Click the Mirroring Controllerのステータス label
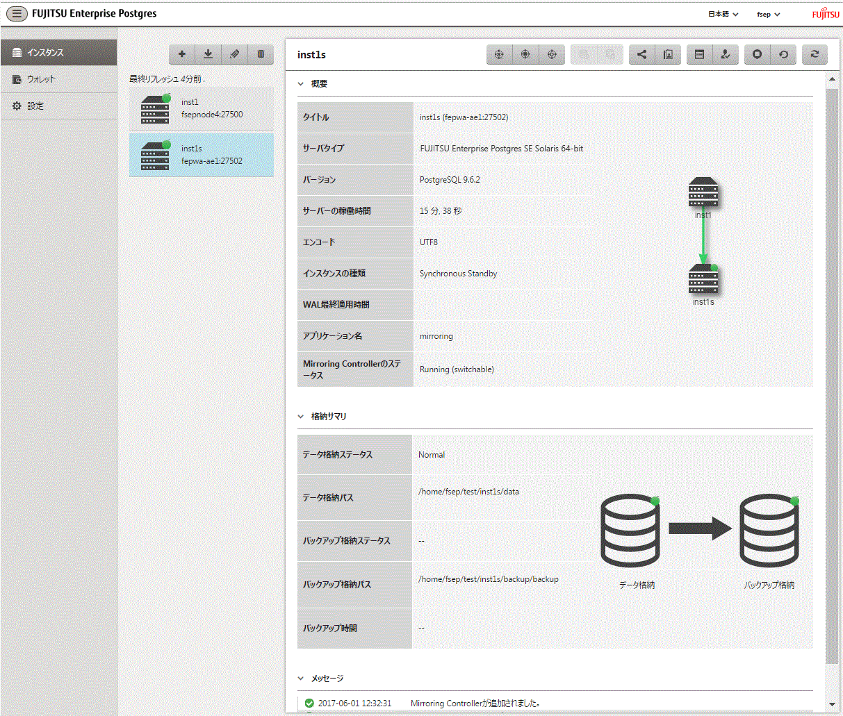843x716 pixels. click(x=352, y=369)
